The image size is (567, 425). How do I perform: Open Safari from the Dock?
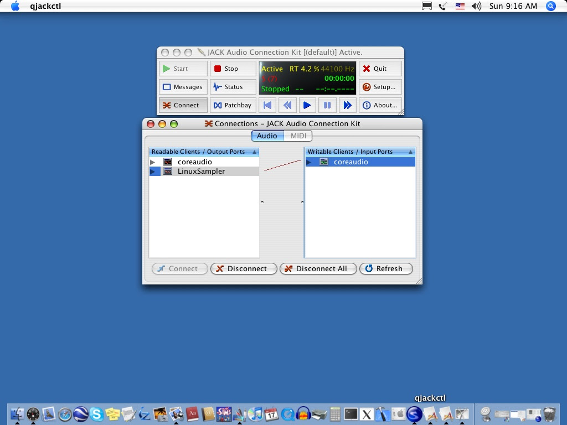click(x=65, y=414)
